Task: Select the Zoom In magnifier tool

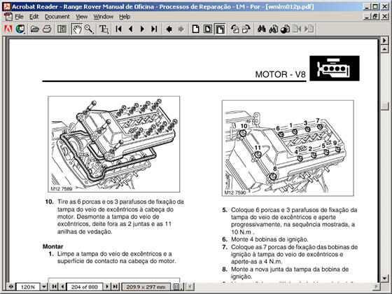Action: 89,29
